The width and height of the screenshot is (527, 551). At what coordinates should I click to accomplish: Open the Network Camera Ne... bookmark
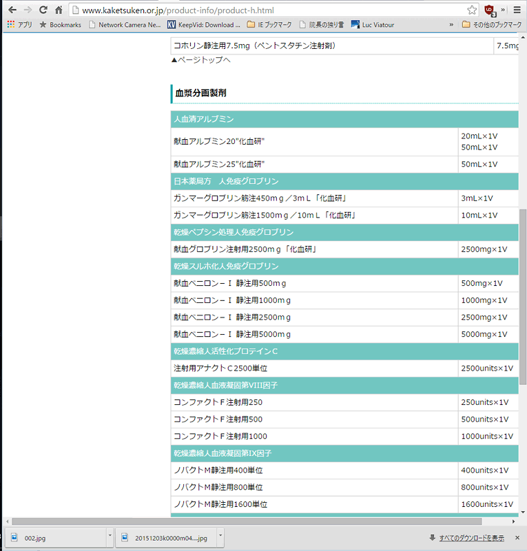[125, 25]
